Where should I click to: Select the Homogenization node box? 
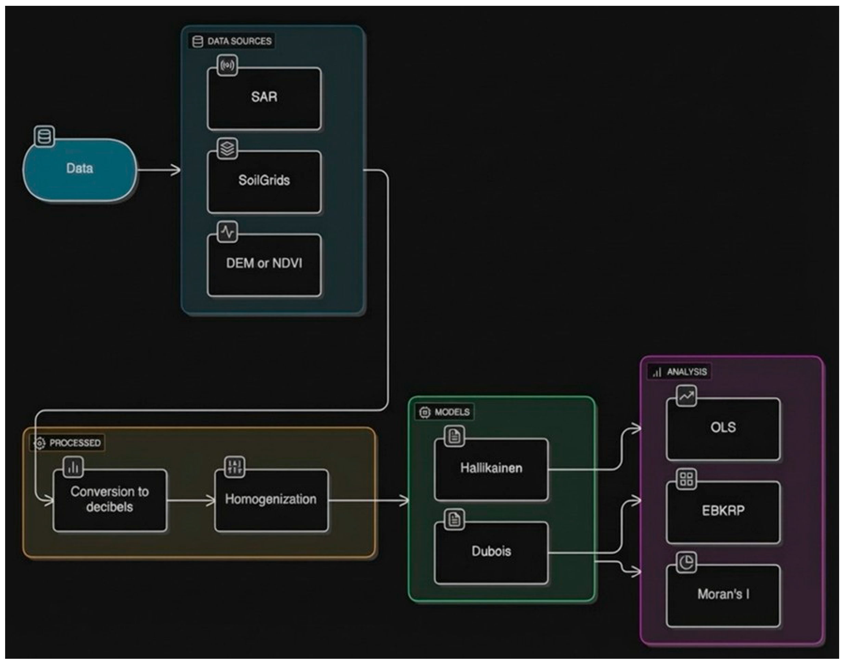[x=271, y=500]
